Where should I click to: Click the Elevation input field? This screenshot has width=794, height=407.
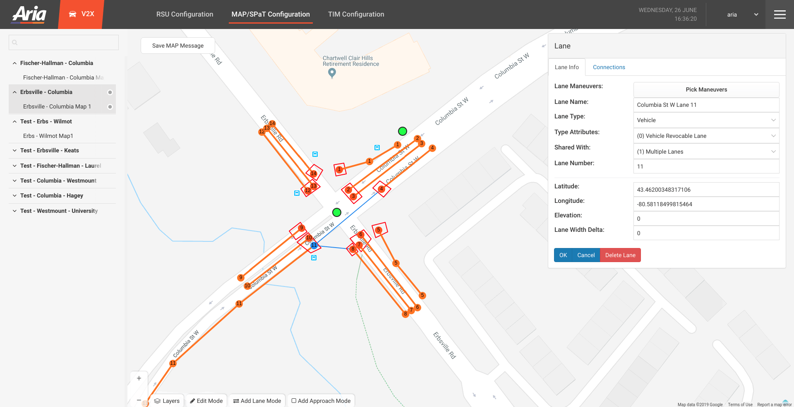(x=706, y=219)
